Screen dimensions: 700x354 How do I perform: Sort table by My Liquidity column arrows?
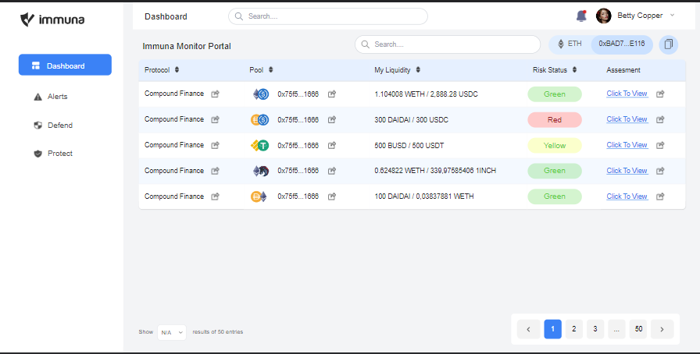418,69
